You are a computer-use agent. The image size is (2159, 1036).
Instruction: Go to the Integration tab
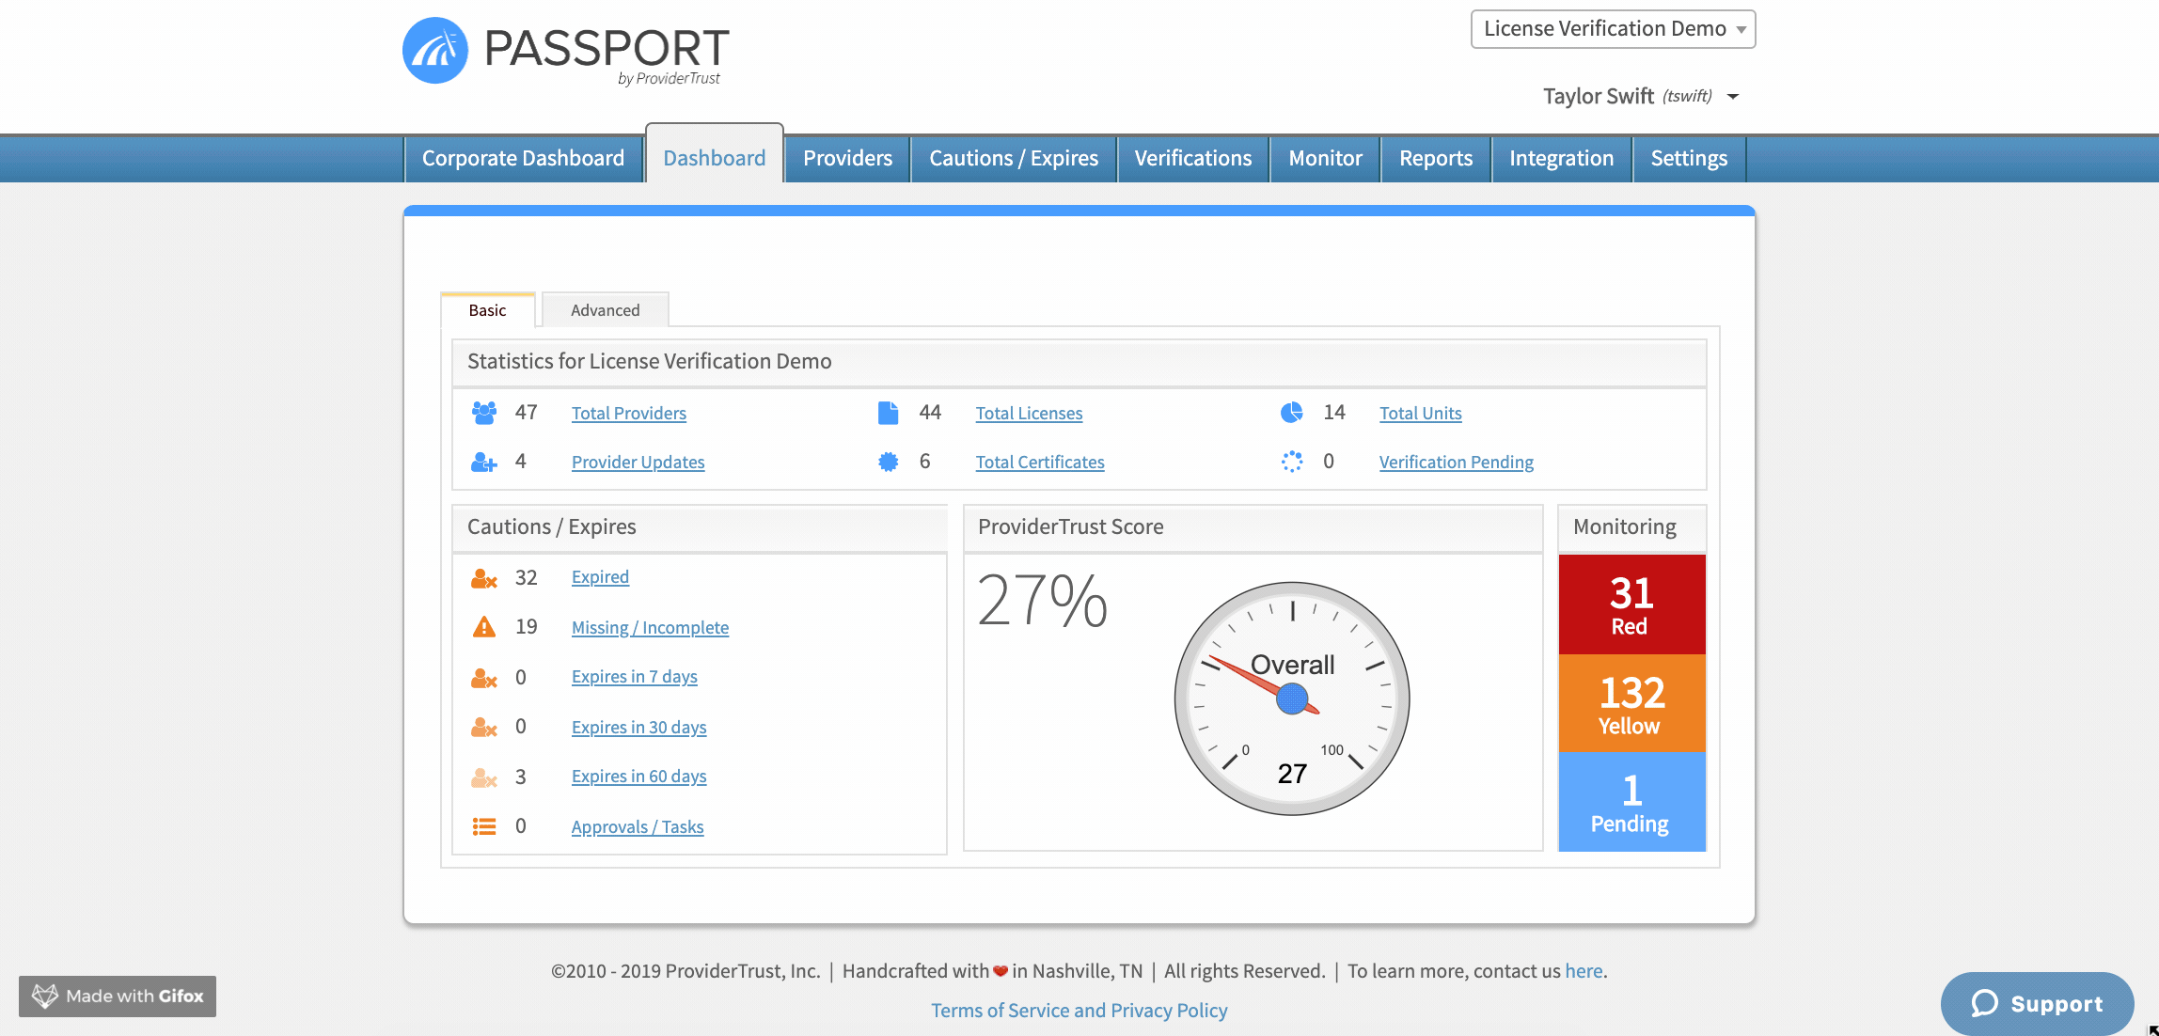1562,158
